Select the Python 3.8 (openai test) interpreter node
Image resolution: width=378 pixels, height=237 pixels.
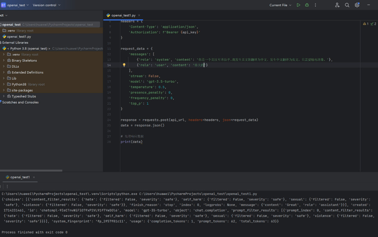pos(51,48)
